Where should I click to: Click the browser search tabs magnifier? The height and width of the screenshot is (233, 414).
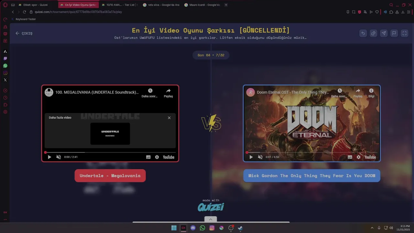coord(391,5)
